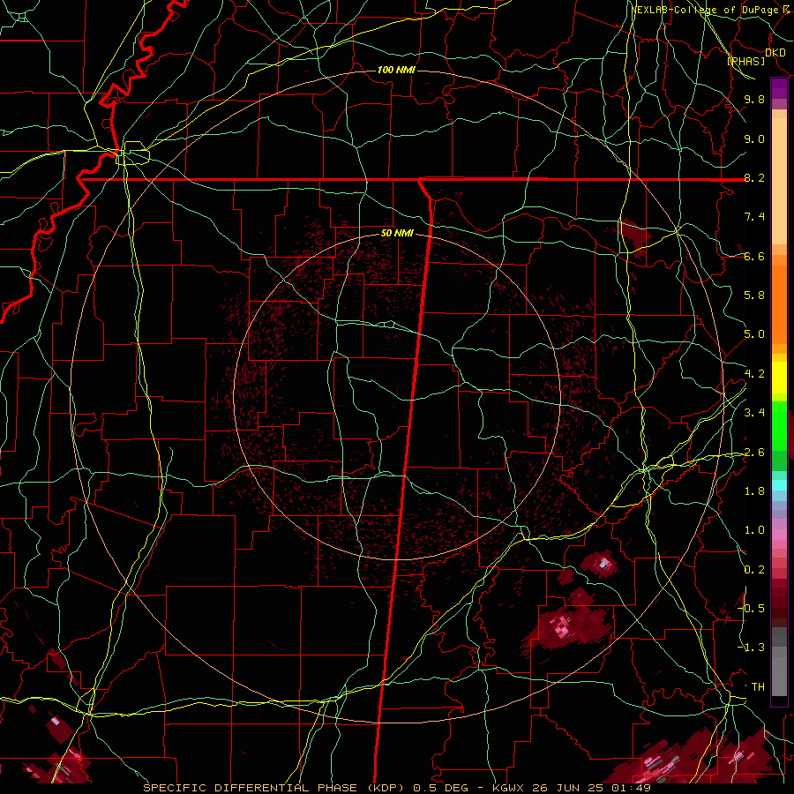The height and width of the screenshot is (794, 794).
Task: Select the 5.0 scale value
Action: tap(754, 334)
